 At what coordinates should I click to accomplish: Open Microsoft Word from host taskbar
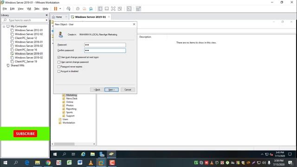tap(80, 163)
